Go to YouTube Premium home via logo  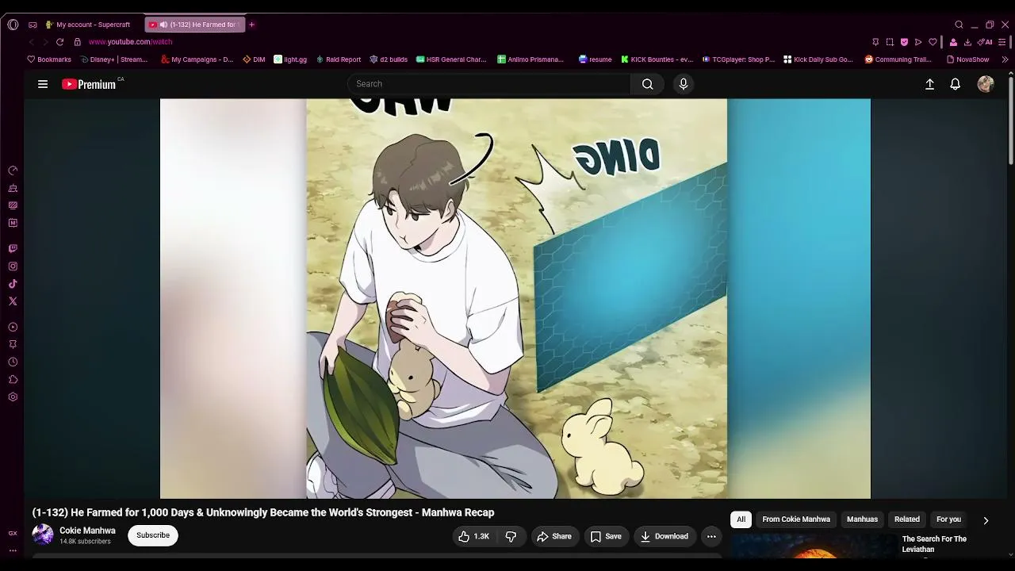tap(89, 84)
